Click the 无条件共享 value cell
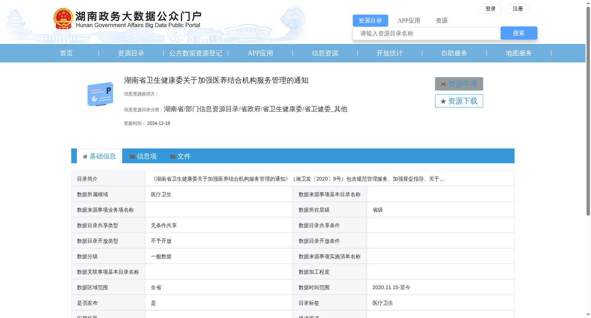 tap(219, 225)
